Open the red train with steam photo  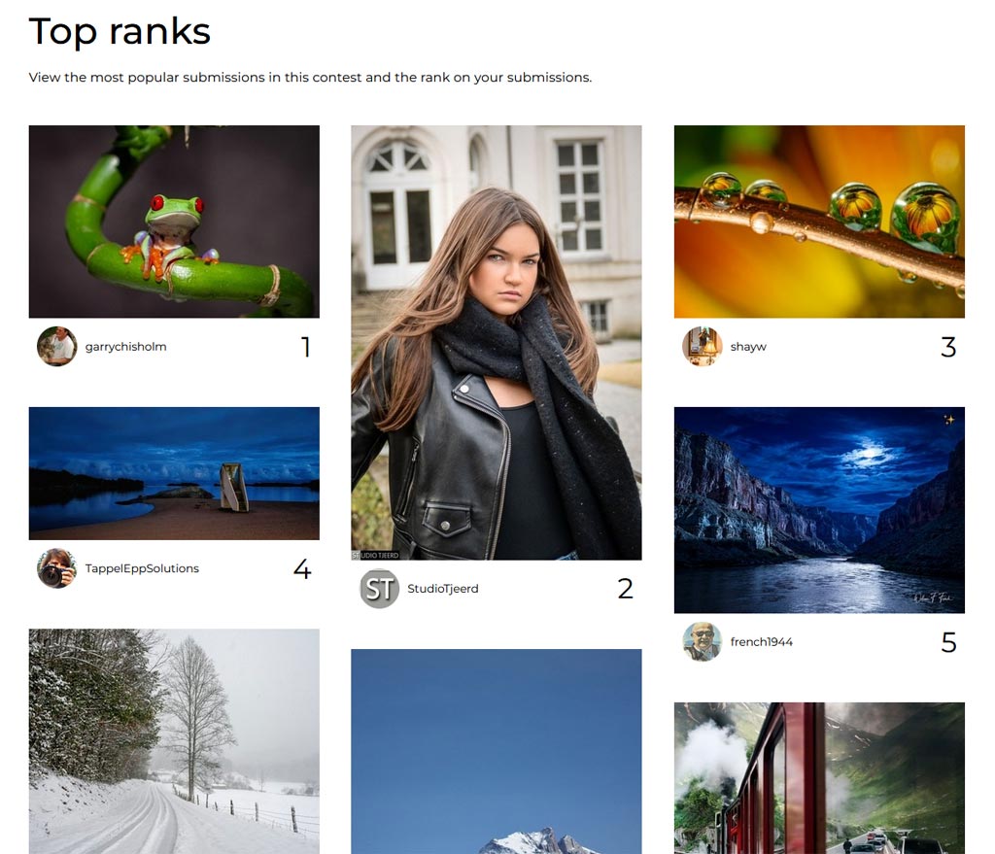click(819, 778)
